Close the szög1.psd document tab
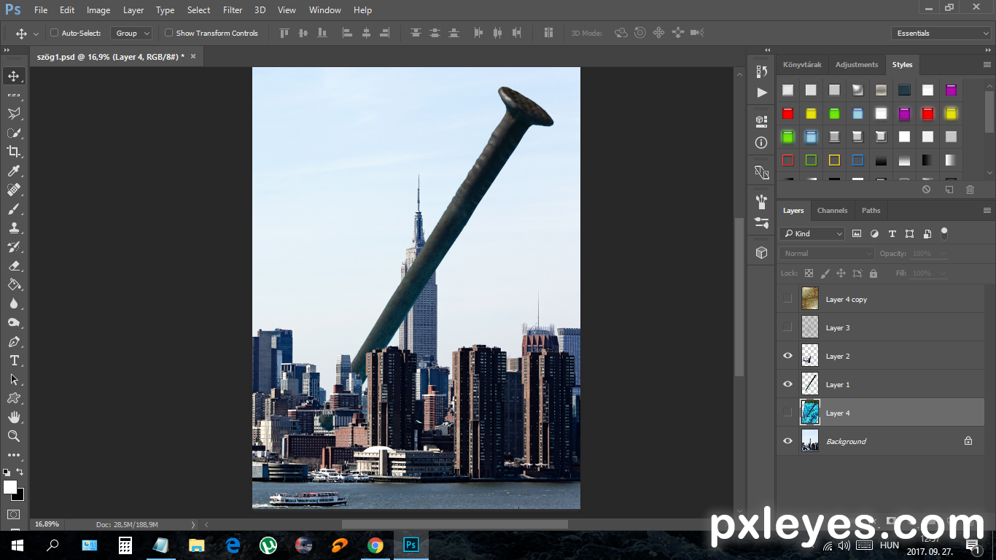 tap(193, 56)
